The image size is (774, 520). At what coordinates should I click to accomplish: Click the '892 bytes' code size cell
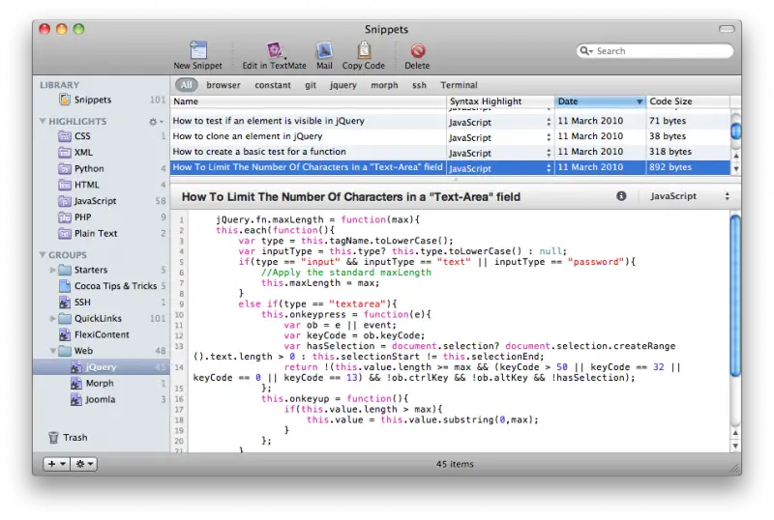(688, 167)
